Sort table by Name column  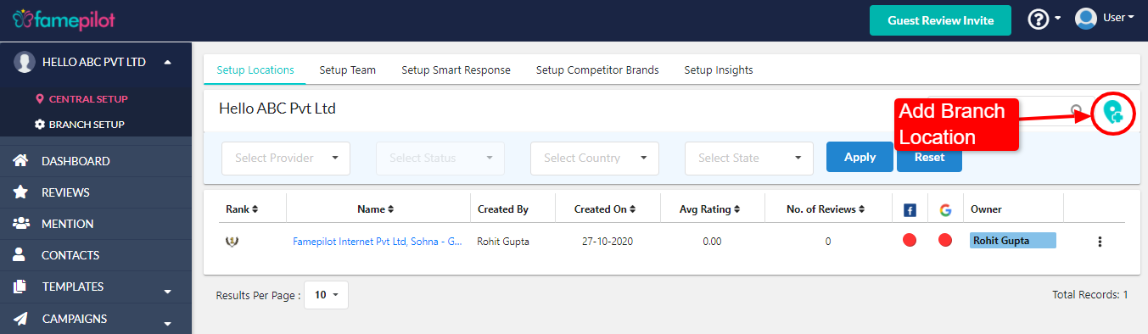375,209
